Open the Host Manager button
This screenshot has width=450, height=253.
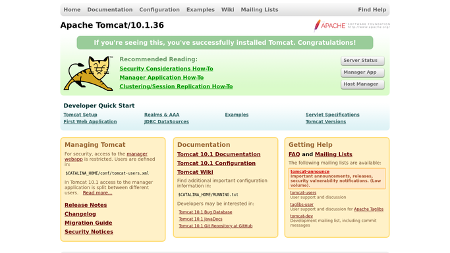pos(362,84)
